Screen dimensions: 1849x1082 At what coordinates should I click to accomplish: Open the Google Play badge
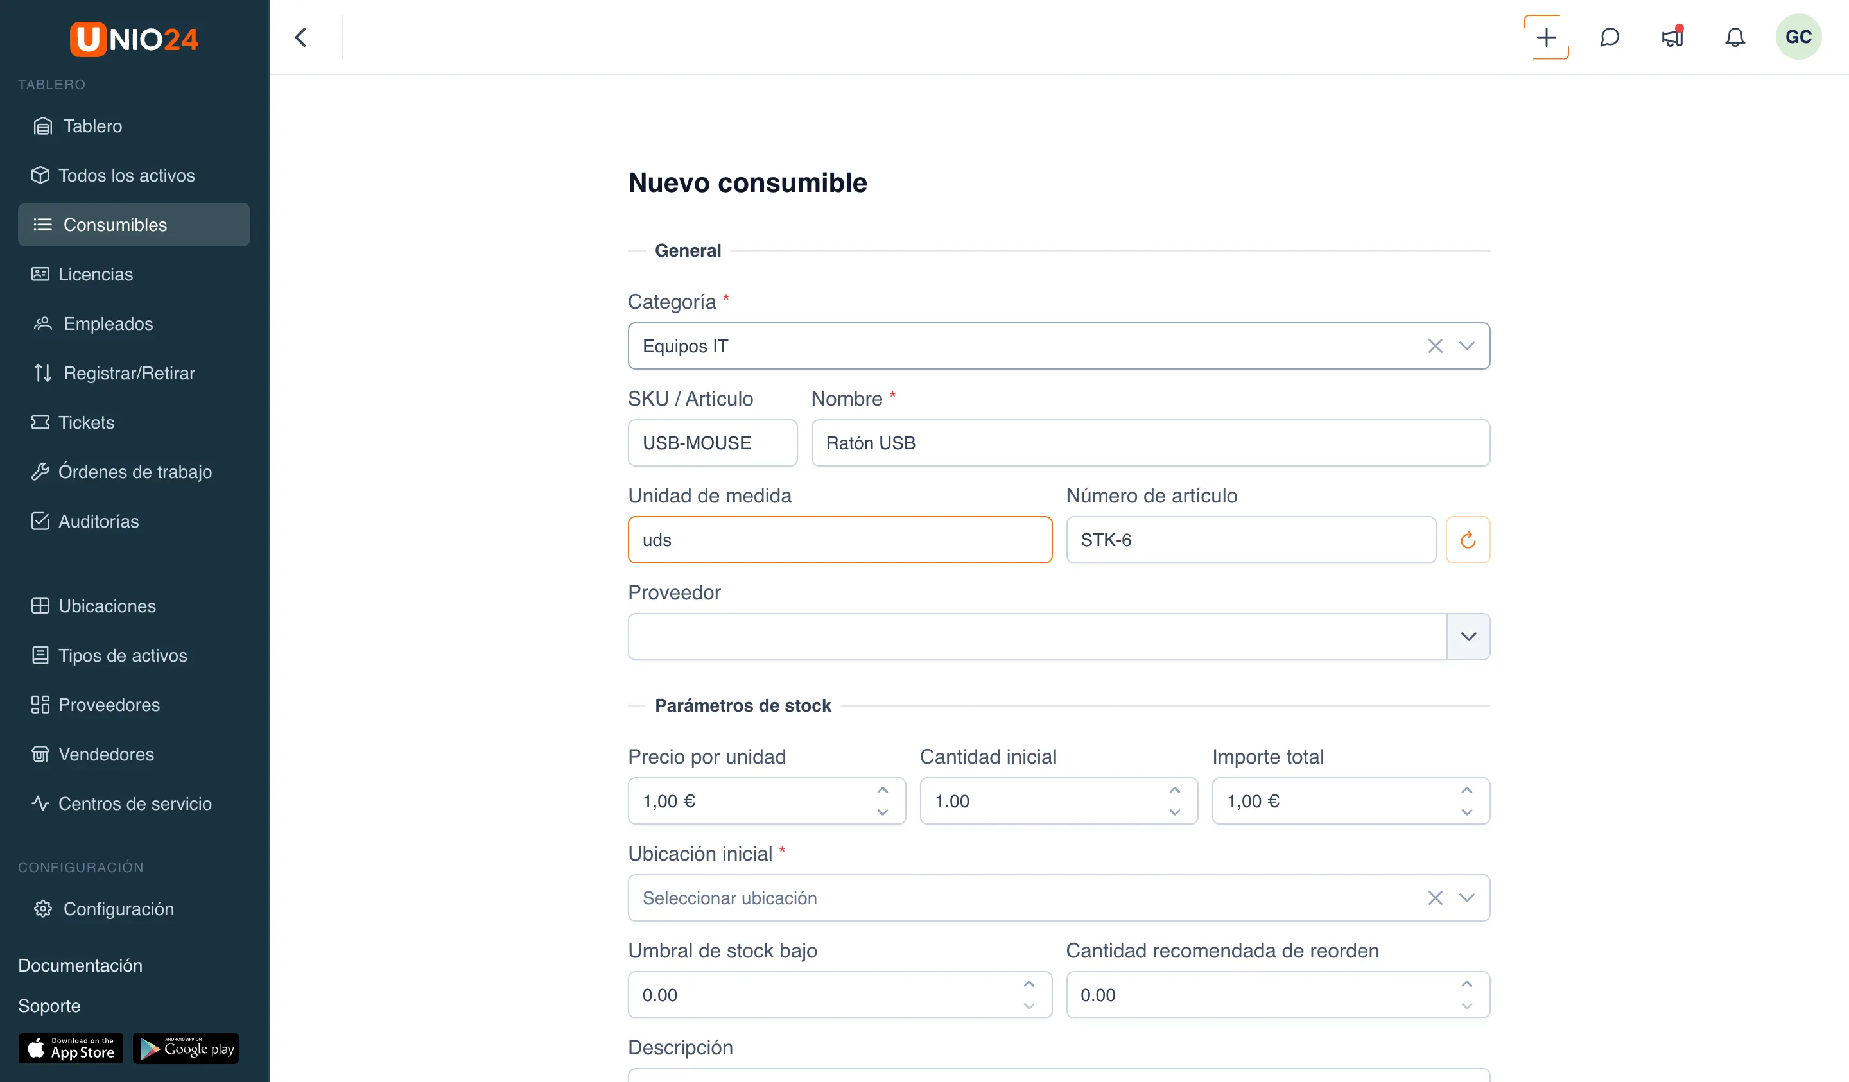(186, 1048)
